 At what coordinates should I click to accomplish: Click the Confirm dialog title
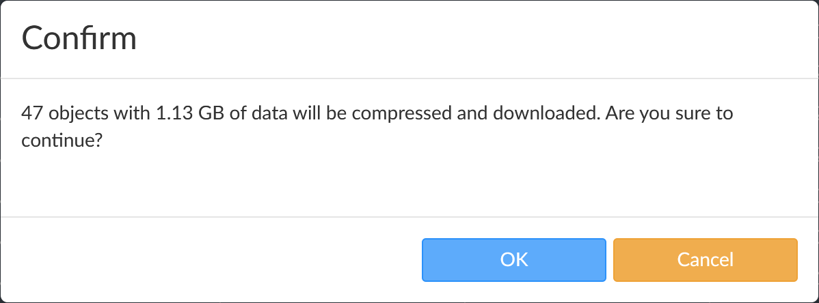click(79, 39)
